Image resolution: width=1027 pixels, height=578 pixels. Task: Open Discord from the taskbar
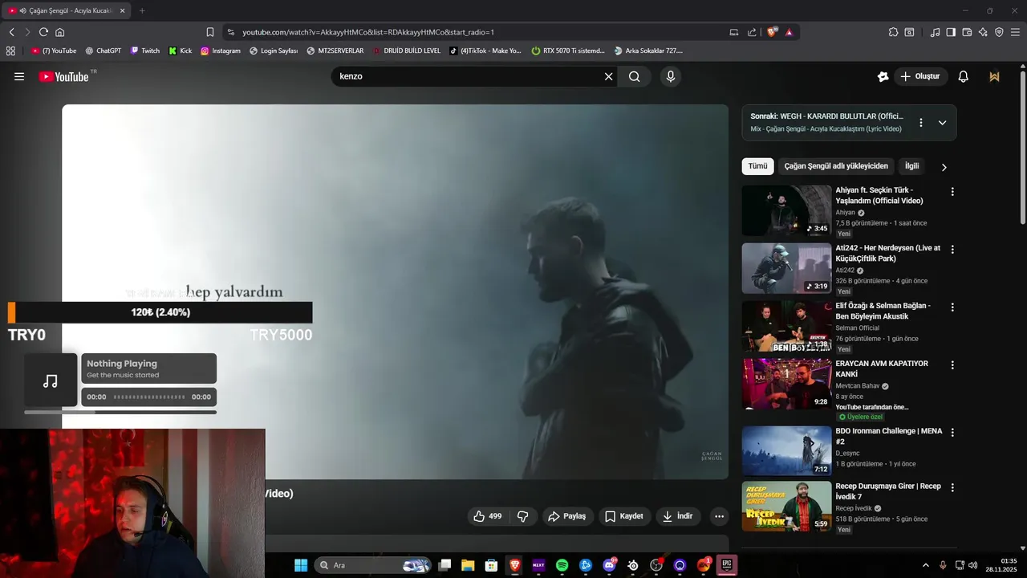[x=609, y=565]
